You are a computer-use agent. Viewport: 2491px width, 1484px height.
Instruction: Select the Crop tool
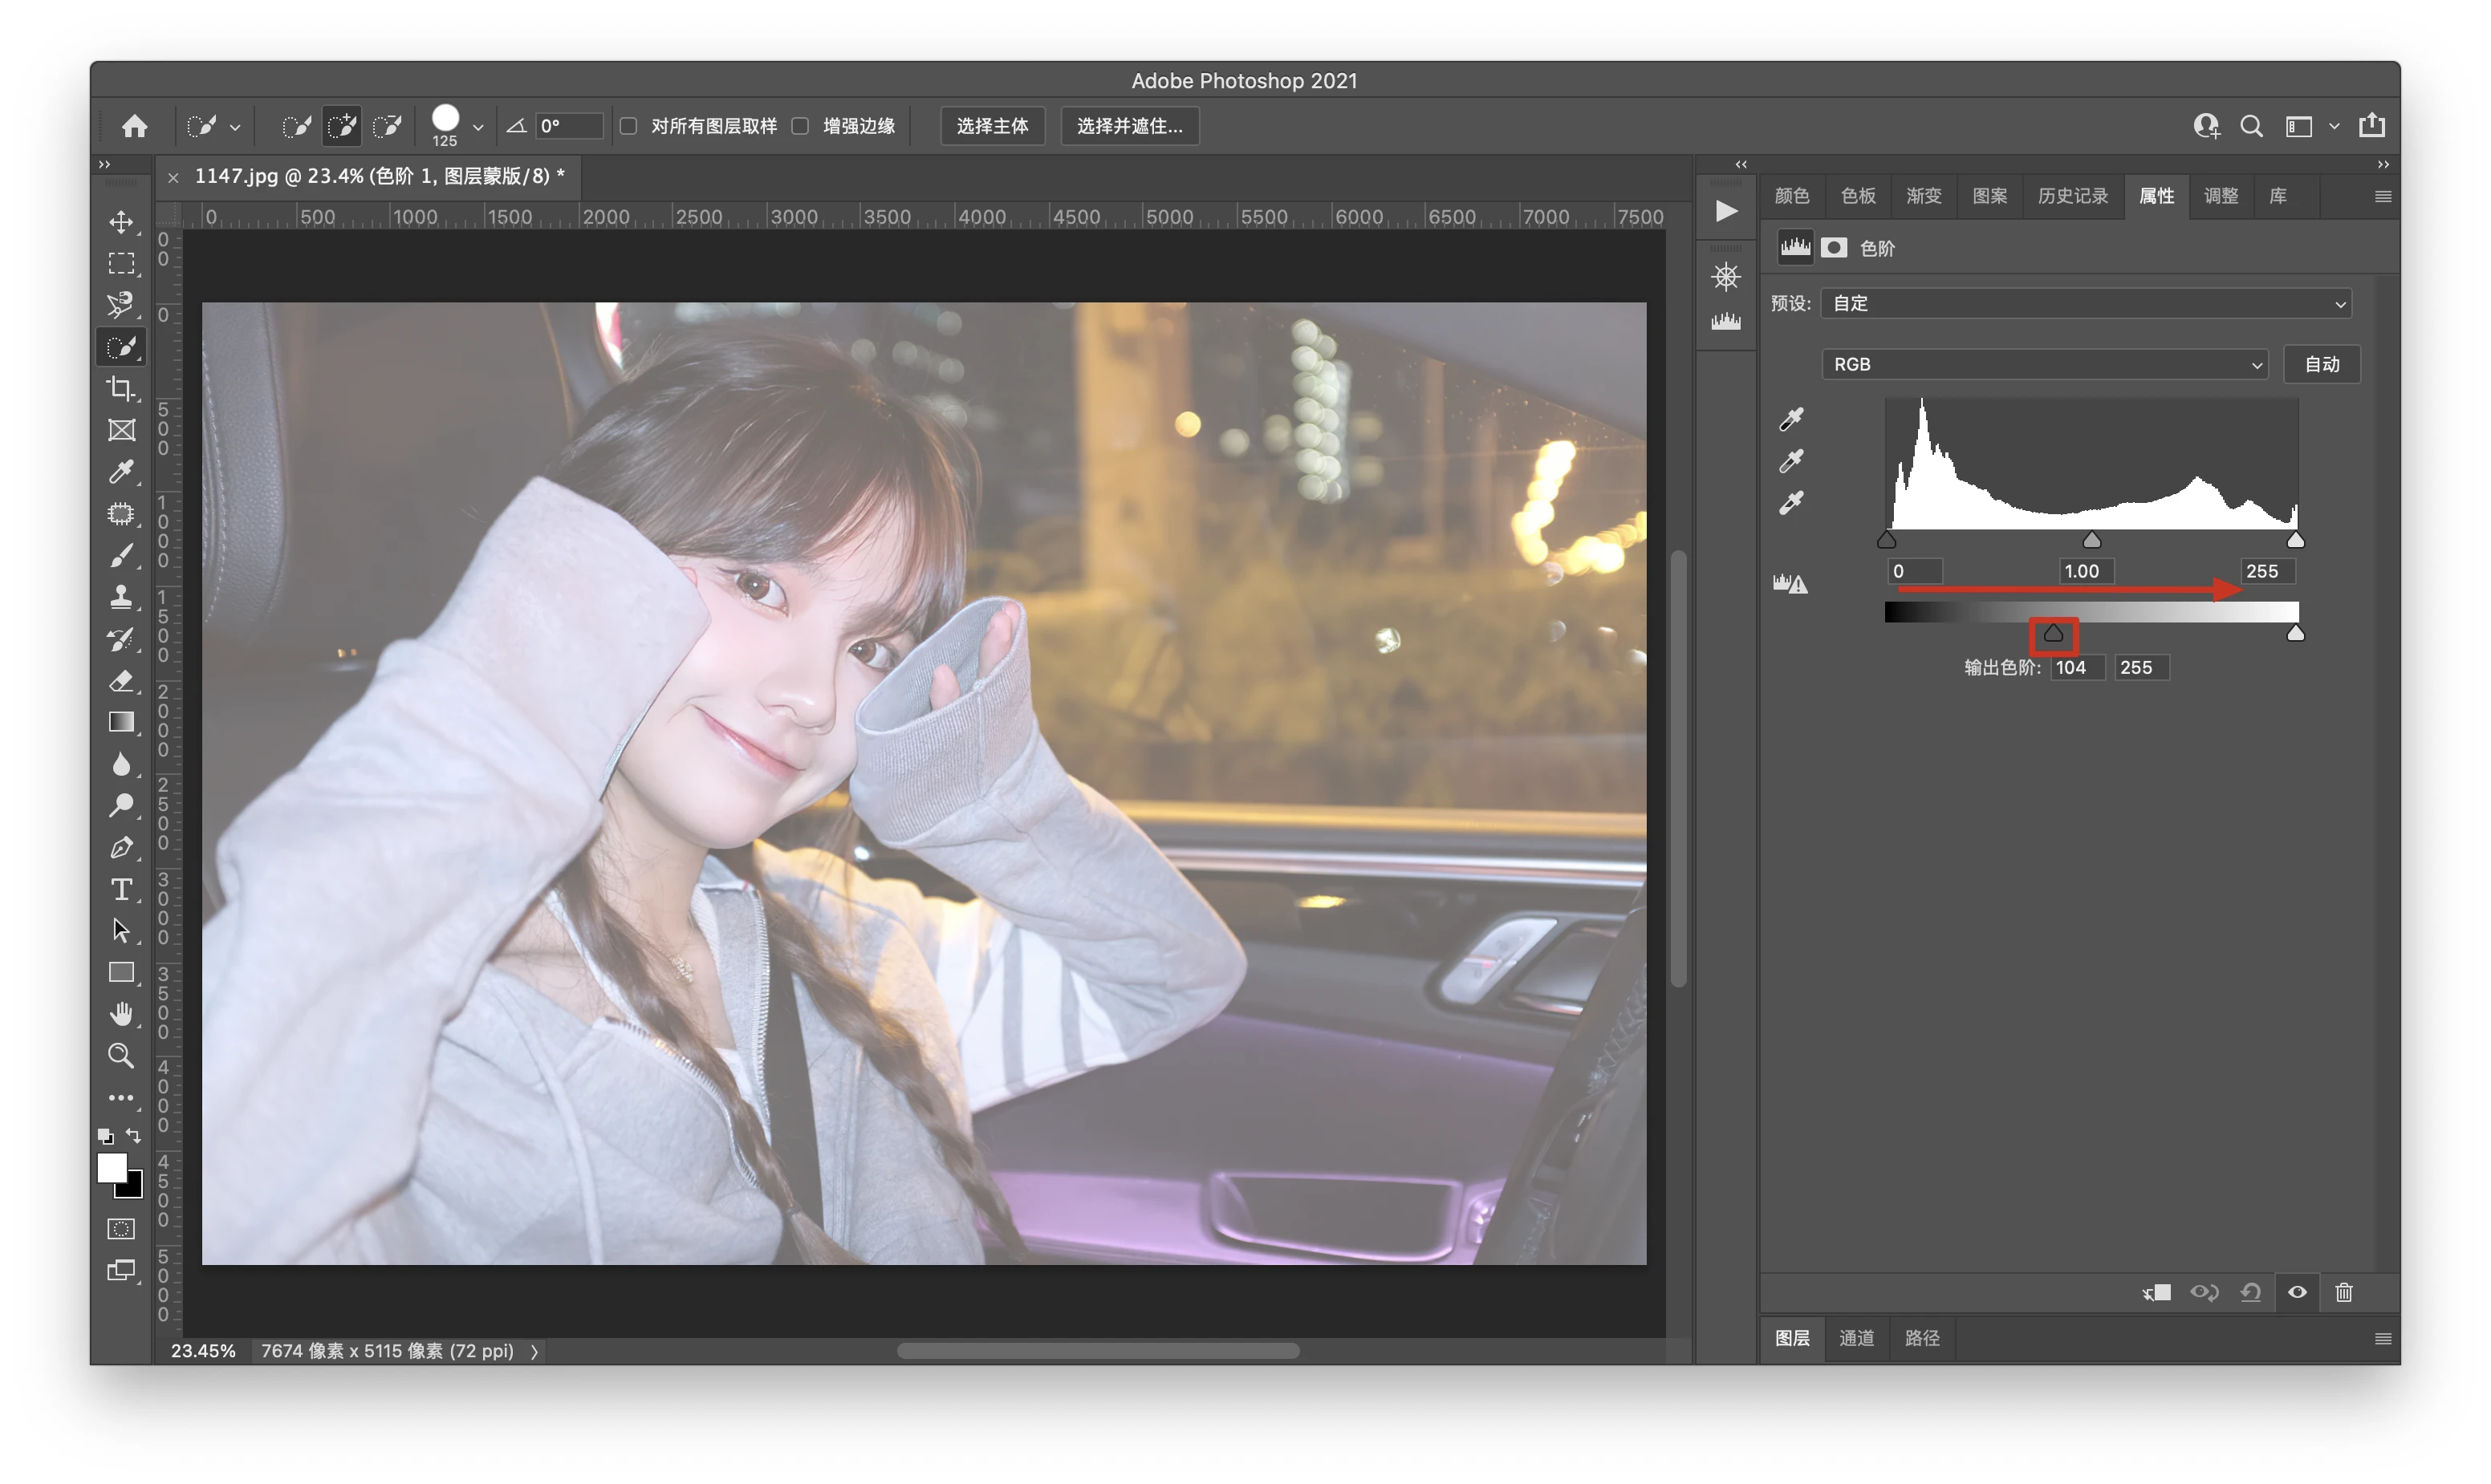click(121, 388)
